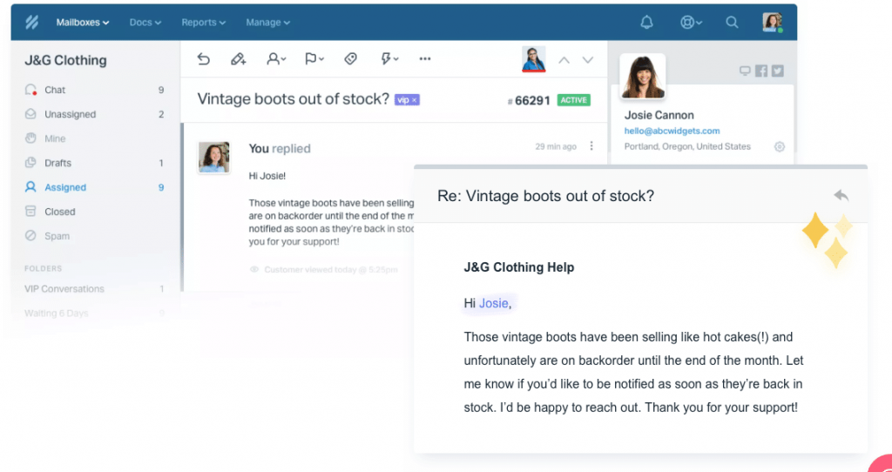The height and width of the screenshot is (472, 892).
Task: Open customer's Twitter profile icon
Action: click(x=778, y=71)
